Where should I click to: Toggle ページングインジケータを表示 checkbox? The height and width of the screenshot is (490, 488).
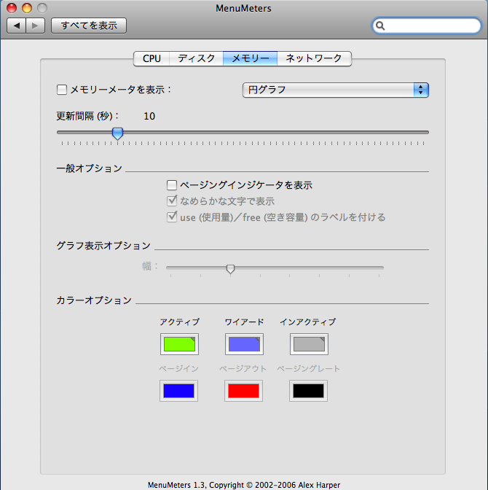(x=172, y=185)
